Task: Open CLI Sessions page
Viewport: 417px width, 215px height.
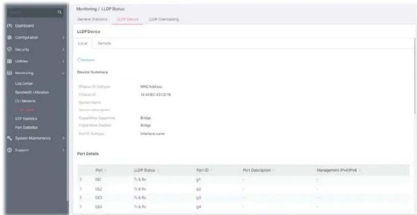Action: tap(26, 101)
